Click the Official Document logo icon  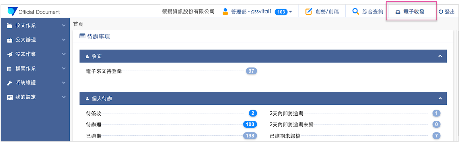coord(12,11)
